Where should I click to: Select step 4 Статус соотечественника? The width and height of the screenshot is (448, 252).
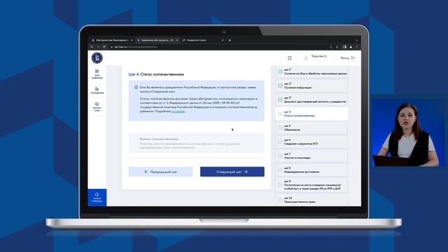311,113
